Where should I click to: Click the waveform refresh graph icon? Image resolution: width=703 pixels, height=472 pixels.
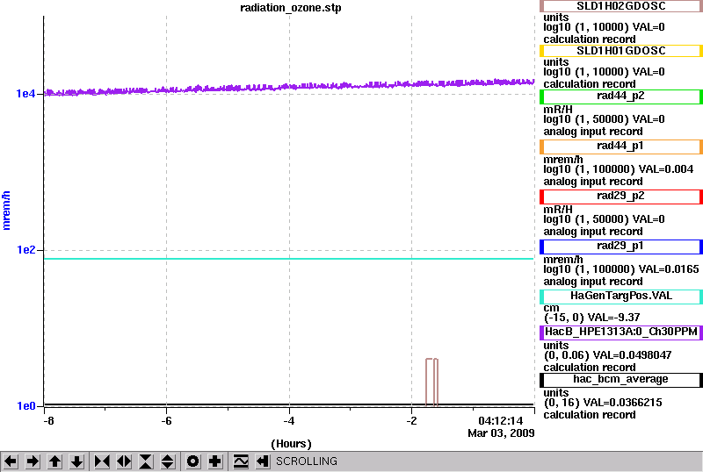241,461
